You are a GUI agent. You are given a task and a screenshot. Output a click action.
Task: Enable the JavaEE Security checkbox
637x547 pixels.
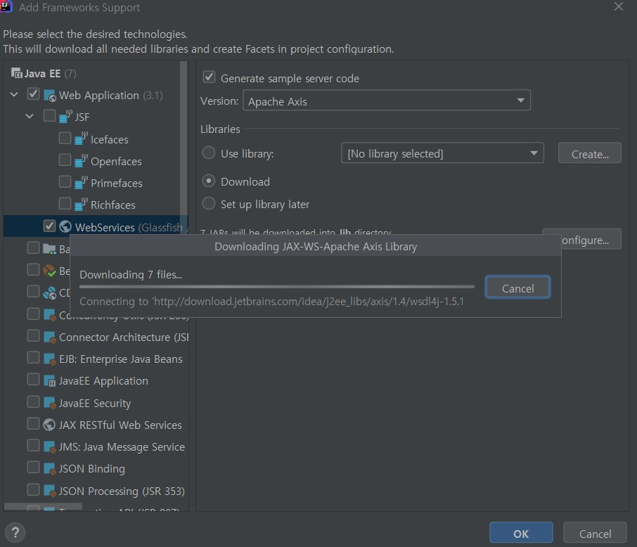point(33,401)
